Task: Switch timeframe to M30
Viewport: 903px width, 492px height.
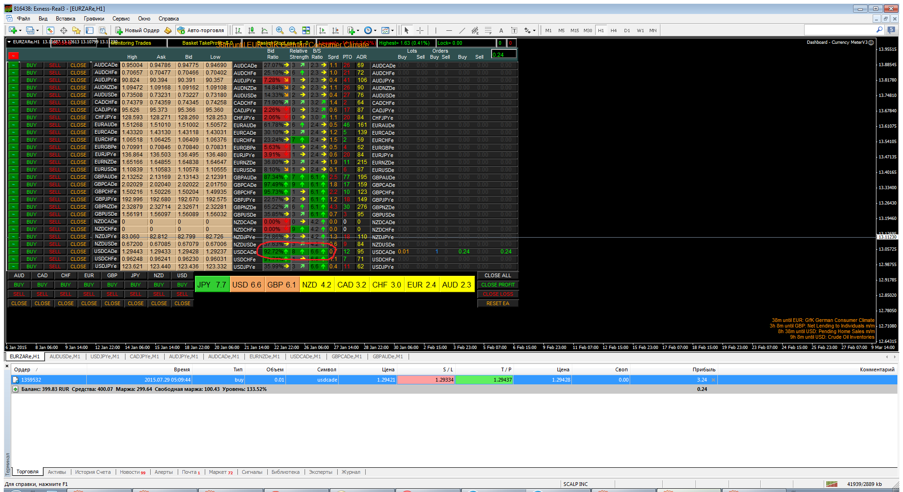Action: click(x=588, y=30)
